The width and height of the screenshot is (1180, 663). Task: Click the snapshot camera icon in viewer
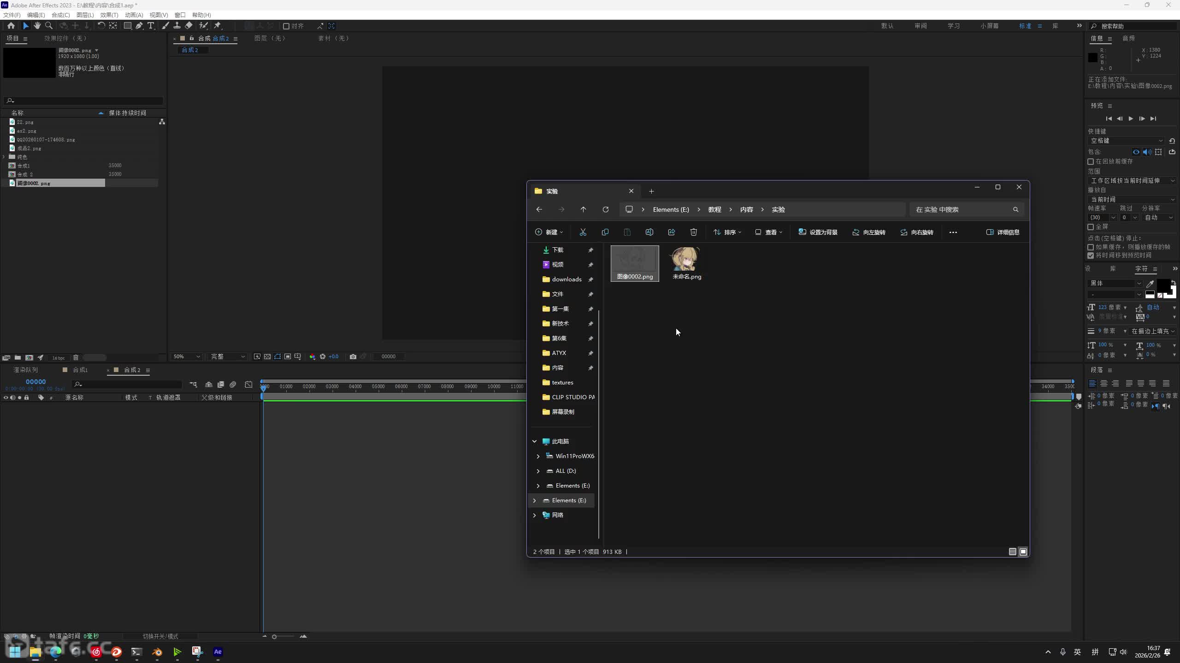[x=353, y=356]
